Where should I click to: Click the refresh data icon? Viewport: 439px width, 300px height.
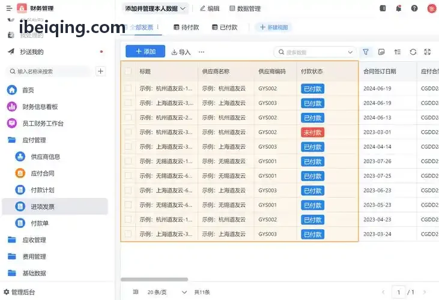[x=413, y=52]
